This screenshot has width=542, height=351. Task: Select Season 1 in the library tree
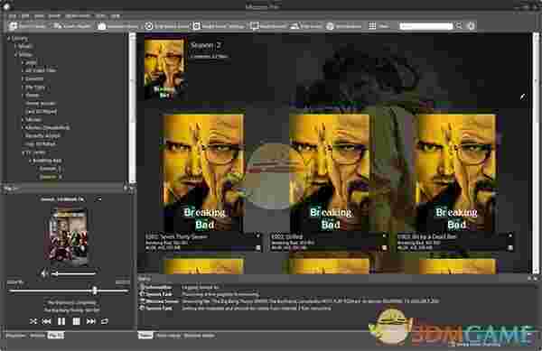click(50, 169)
